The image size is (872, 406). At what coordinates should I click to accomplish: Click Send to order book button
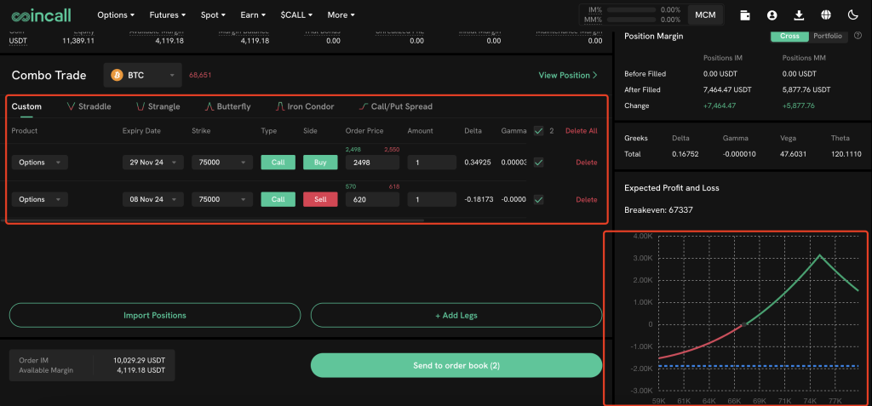pos(456,365)
